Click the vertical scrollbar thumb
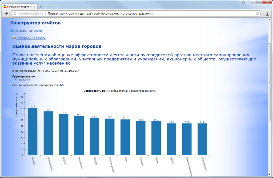The width and height of the screenshot is (273, 178). tap(269, 82)
